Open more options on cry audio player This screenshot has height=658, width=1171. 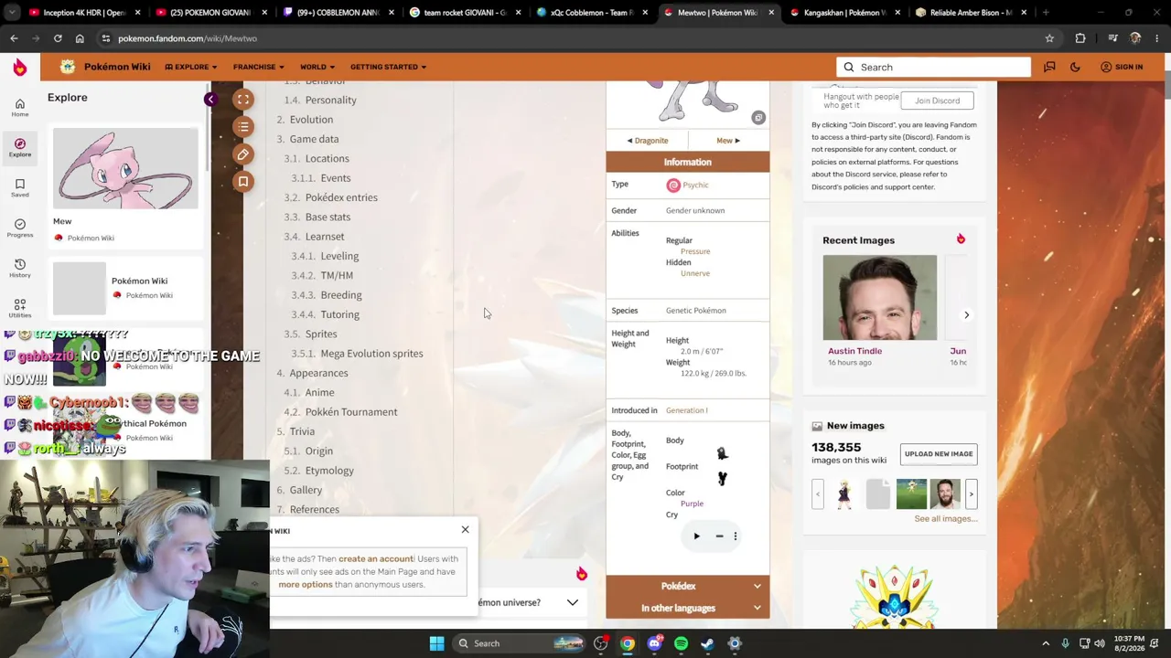click(x=735, y=536)
